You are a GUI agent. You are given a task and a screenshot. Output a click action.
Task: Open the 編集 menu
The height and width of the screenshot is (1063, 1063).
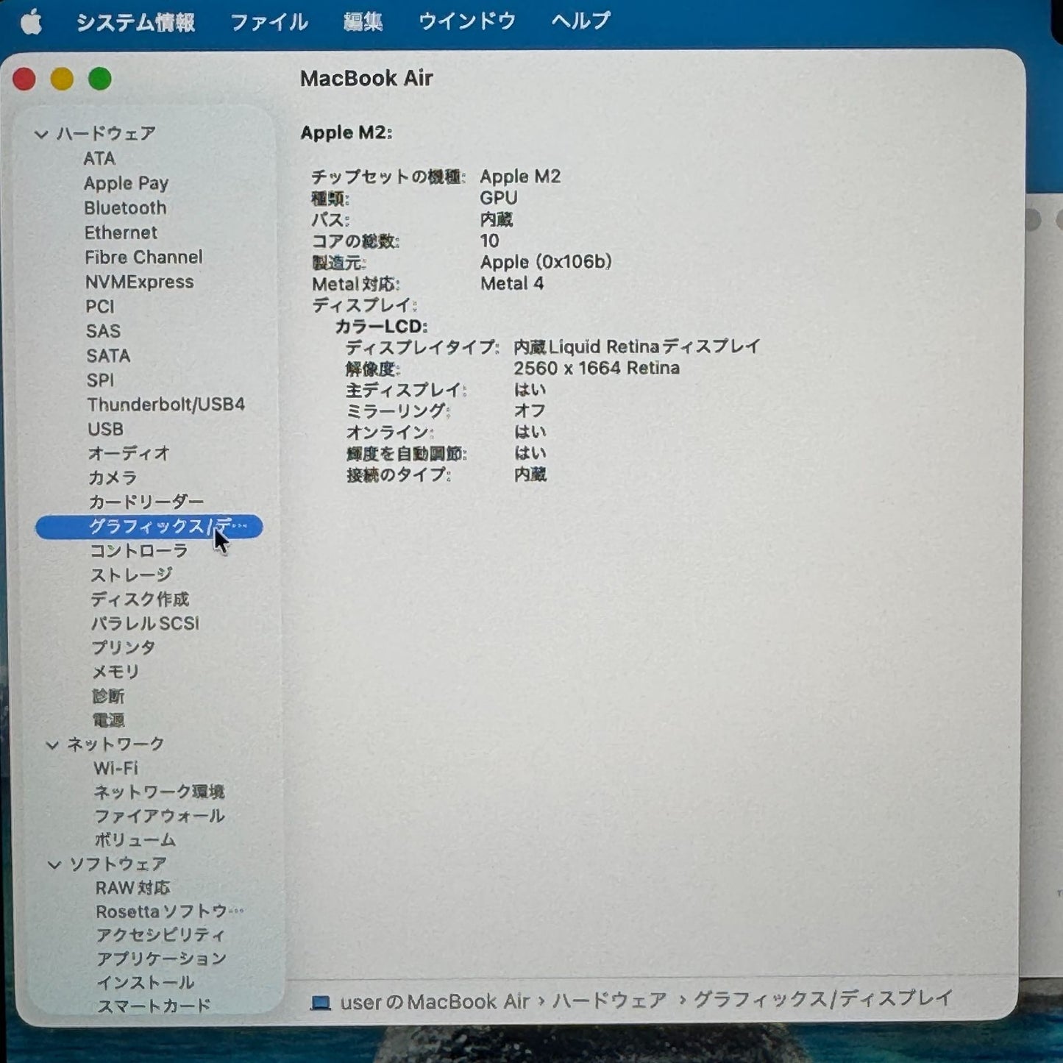pyautogui.click(x=363, y=23)
